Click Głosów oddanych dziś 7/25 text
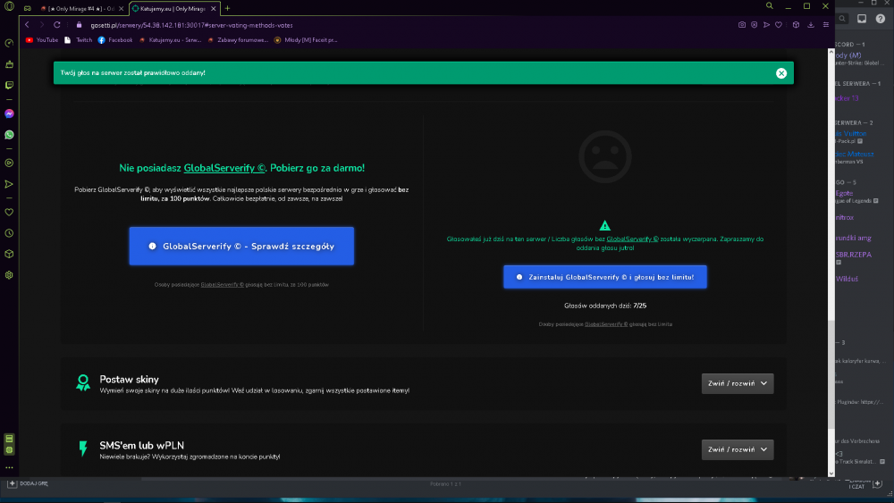The width and height of the screenshot is (894, 503). [x=605, y=306]
